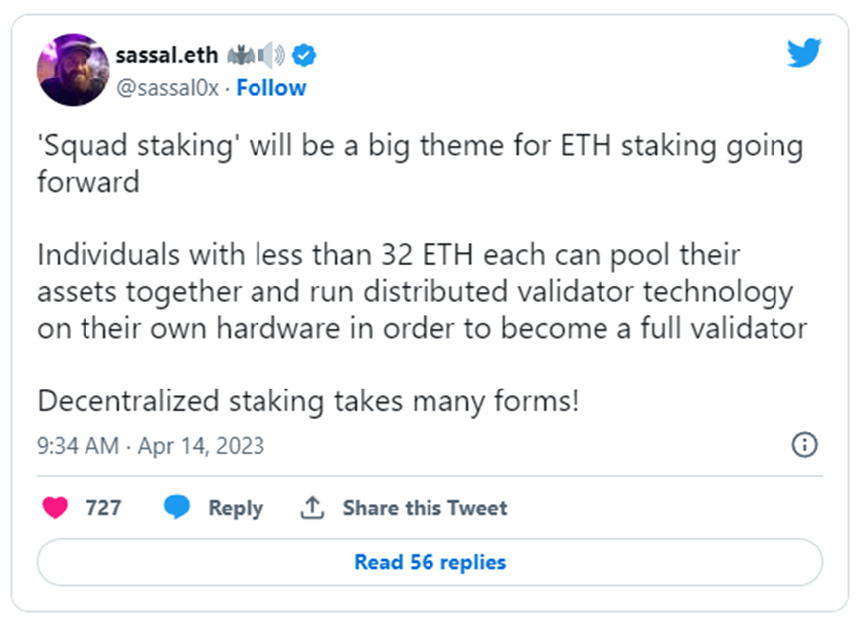
Task: Click the blue verified checkmark badge
Action: 304,56
